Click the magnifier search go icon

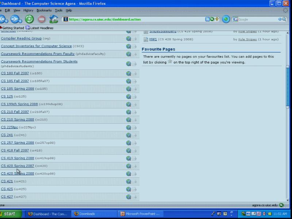284,19
